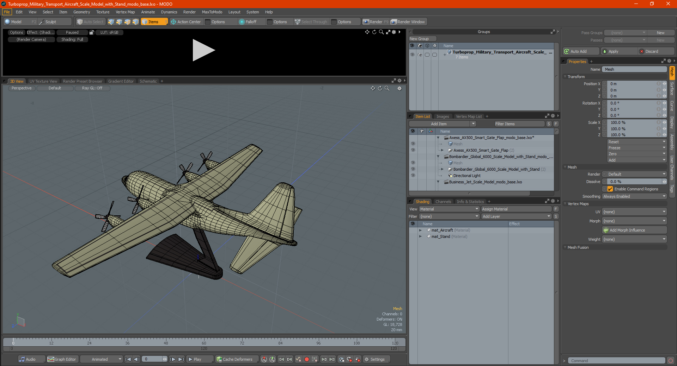677x366 pixels.
Task: Open the MaxToModo menu
Action: point(212,12)
